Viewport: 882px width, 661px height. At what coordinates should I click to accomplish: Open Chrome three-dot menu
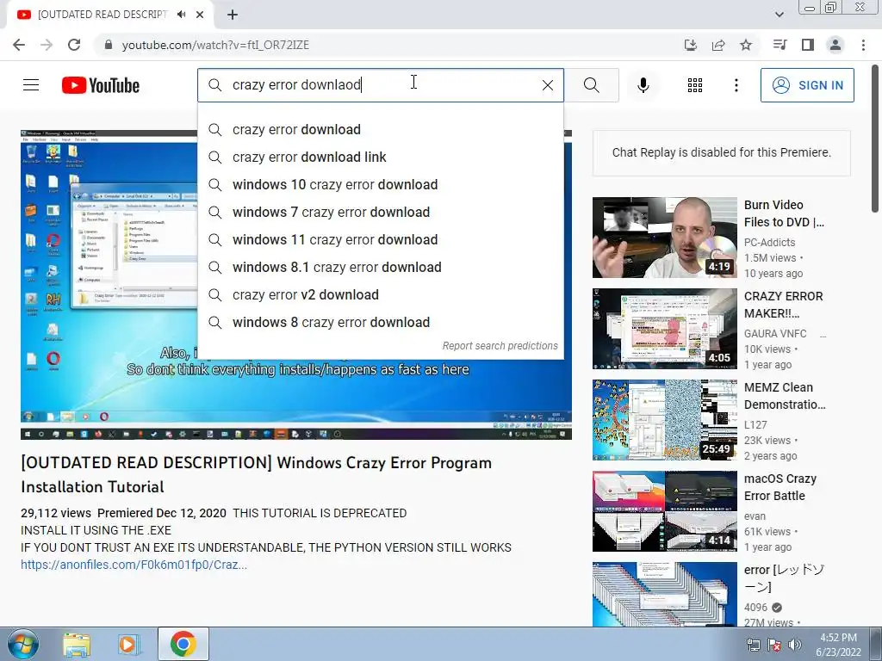pyautogui.click(x=863, y=45)
